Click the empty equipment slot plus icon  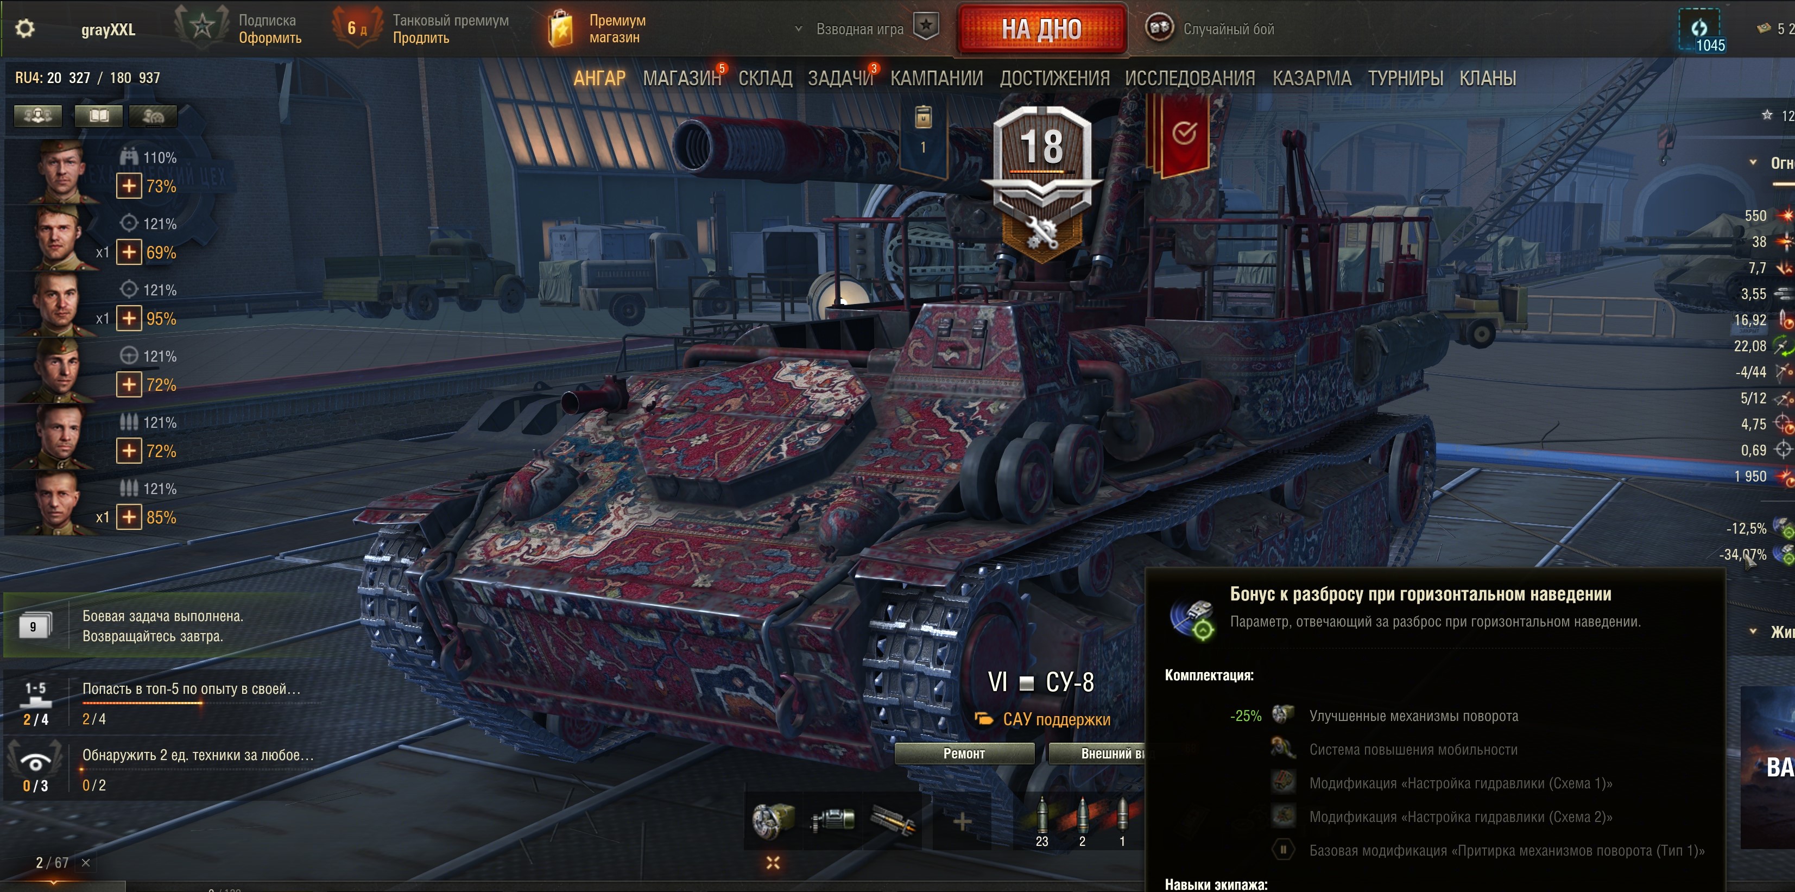(x=962, y=823)
